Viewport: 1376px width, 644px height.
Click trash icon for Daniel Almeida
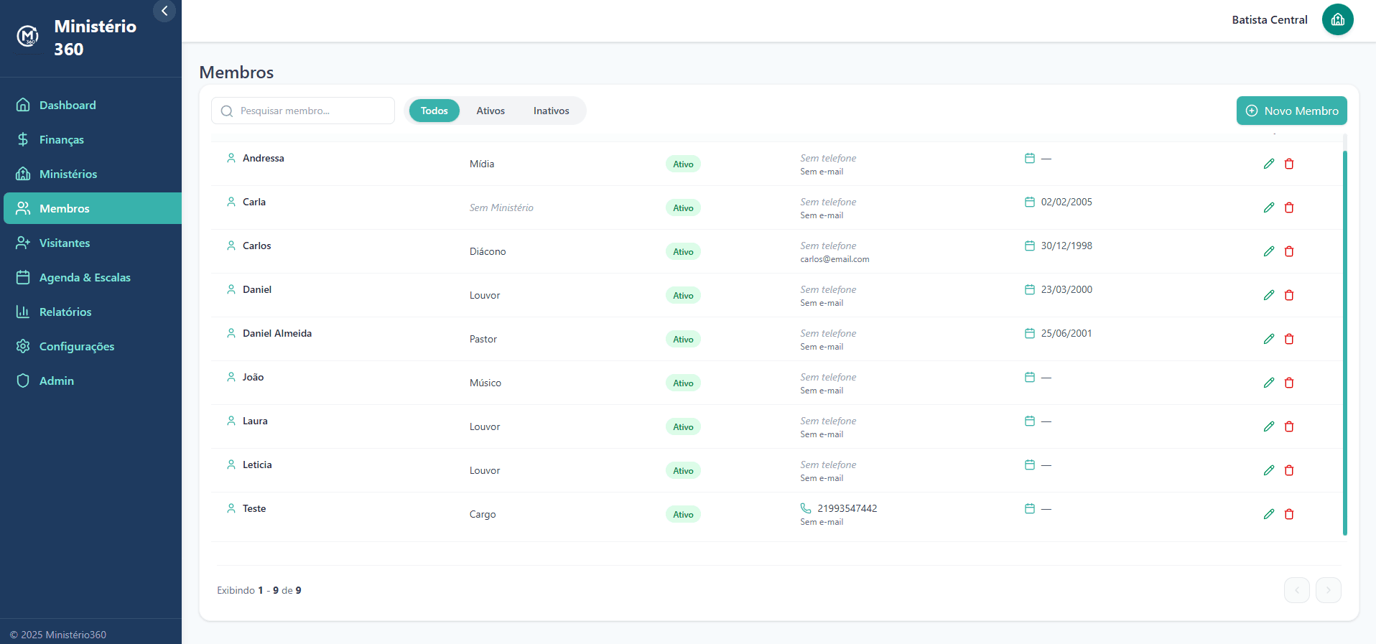point(1288,339)
